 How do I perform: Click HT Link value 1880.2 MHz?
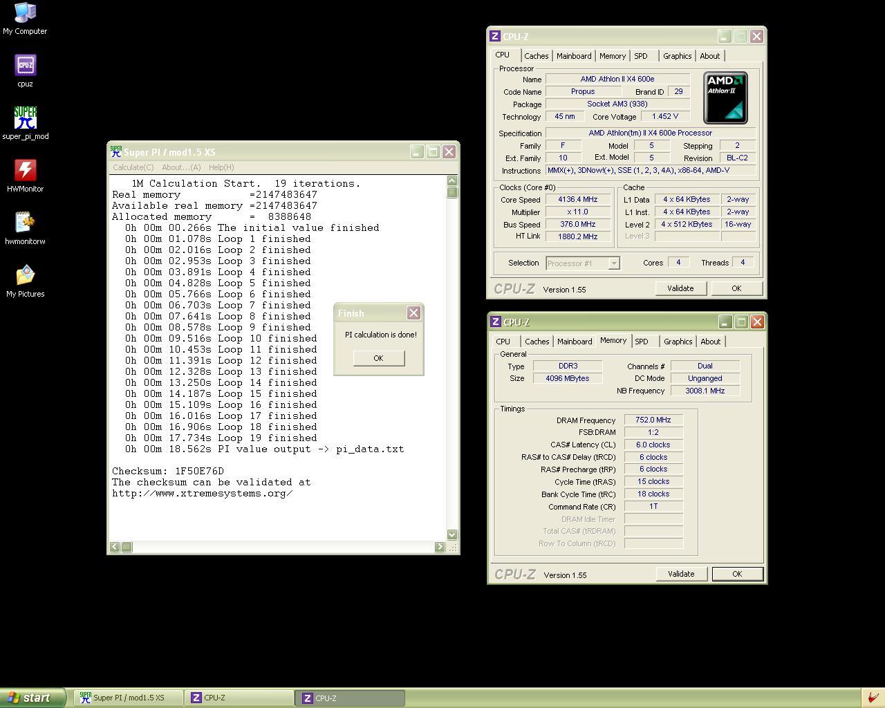tap(577, 236)
